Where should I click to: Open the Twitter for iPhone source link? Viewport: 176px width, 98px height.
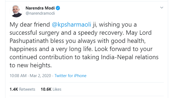pyautogui.click(x=70, y=76)
